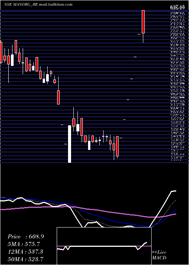This screenshot has width=189, height=265.
Task: Open the MACD inset chart box
Action: pos(104,246)
